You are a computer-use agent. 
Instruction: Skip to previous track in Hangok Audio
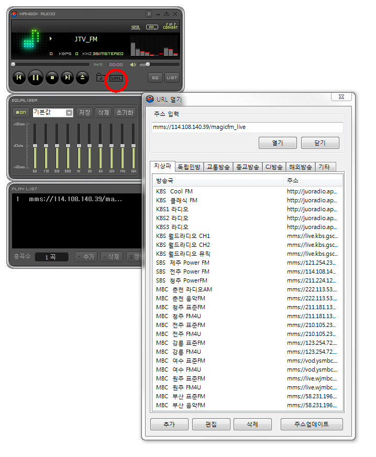19,78
